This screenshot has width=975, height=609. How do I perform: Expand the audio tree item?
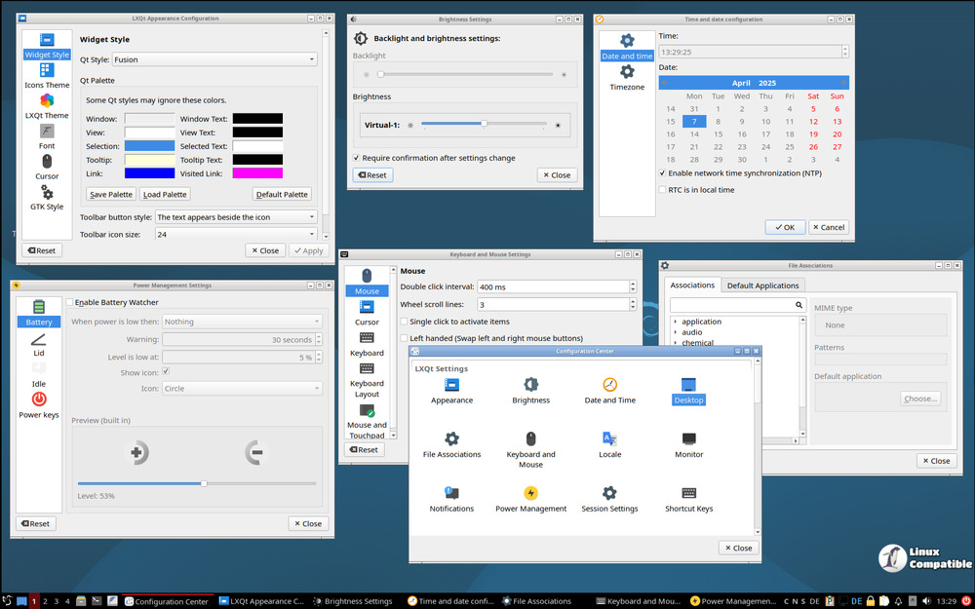click(x=676, y=332)
